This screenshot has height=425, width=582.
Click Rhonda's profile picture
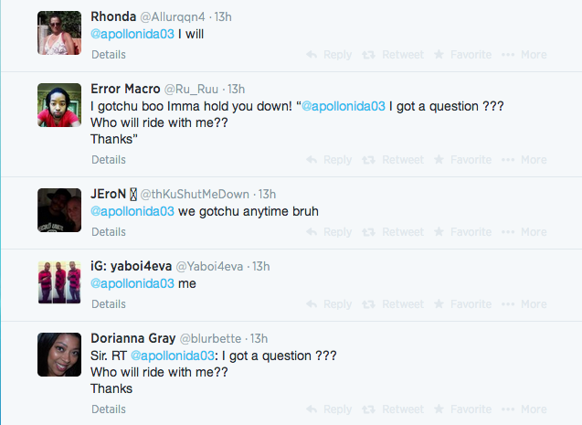click(62, 34)
